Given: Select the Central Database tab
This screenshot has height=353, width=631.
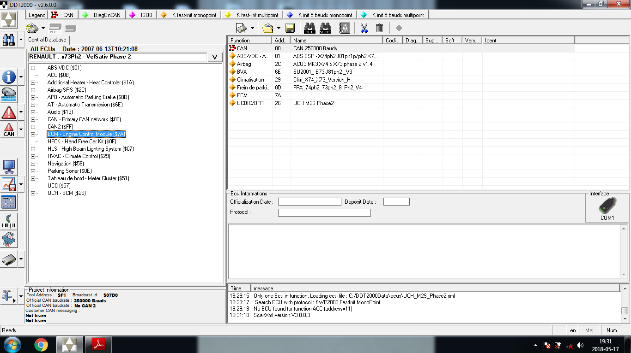Looking at the screenshot, I should pos(47,40).
